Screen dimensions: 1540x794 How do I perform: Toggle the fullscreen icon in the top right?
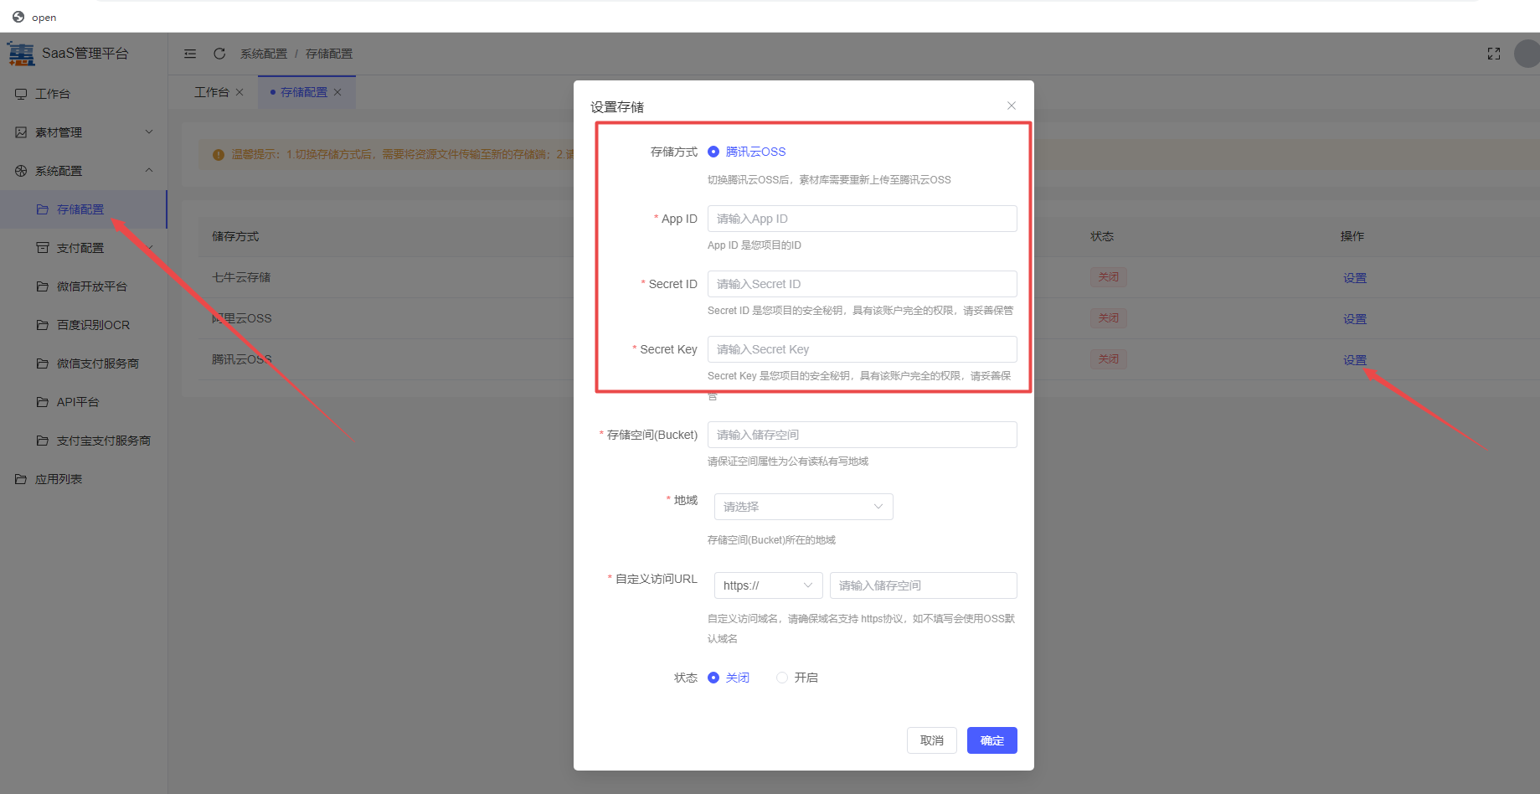[x=1494, y=54]
